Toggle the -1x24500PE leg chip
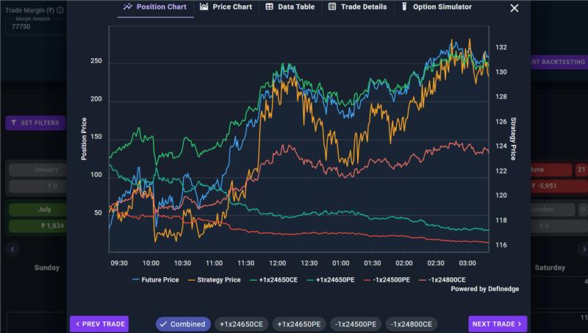Screen dimensions: 588x333 coord(356,324)
